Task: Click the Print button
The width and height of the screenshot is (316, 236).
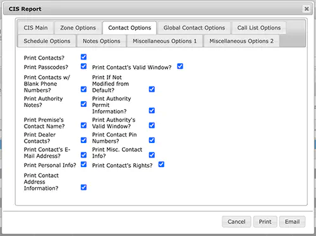Action: click(265, 221)
